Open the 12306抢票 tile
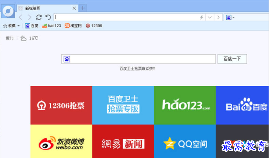 pos(61,105)
